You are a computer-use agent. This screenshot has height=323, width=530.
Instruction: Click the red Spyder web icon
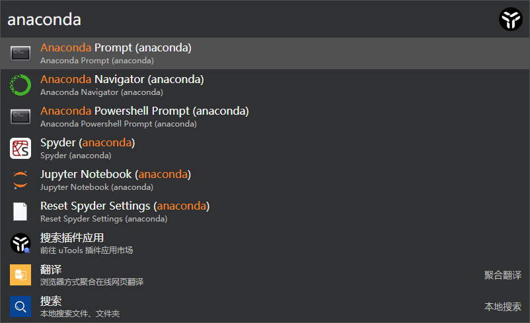pos(20,148)
